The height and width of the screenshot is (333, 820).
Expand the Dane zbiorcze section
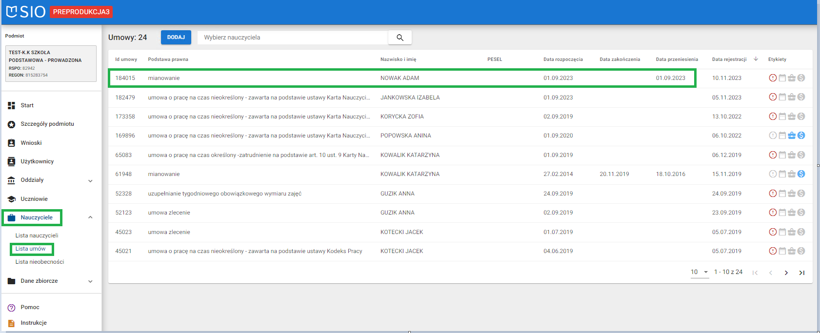[90, 281]
